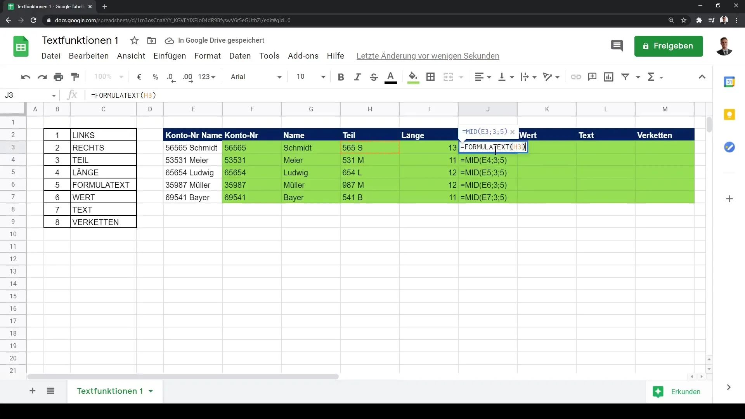Viewport: 745px width, 419px height.
Task: Open functions sigma dropdown
Action: point(655,77)
